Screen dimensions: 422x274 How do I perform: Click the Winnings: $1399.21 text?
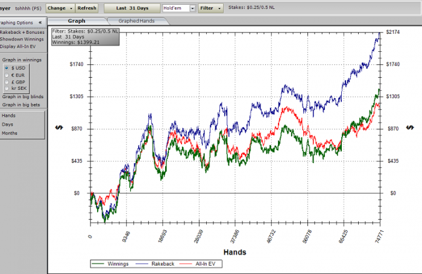75,42
